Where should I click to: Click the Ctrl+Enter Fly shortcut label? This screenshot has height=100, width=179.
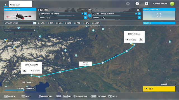pyautogui.click(x=64, y=96)
